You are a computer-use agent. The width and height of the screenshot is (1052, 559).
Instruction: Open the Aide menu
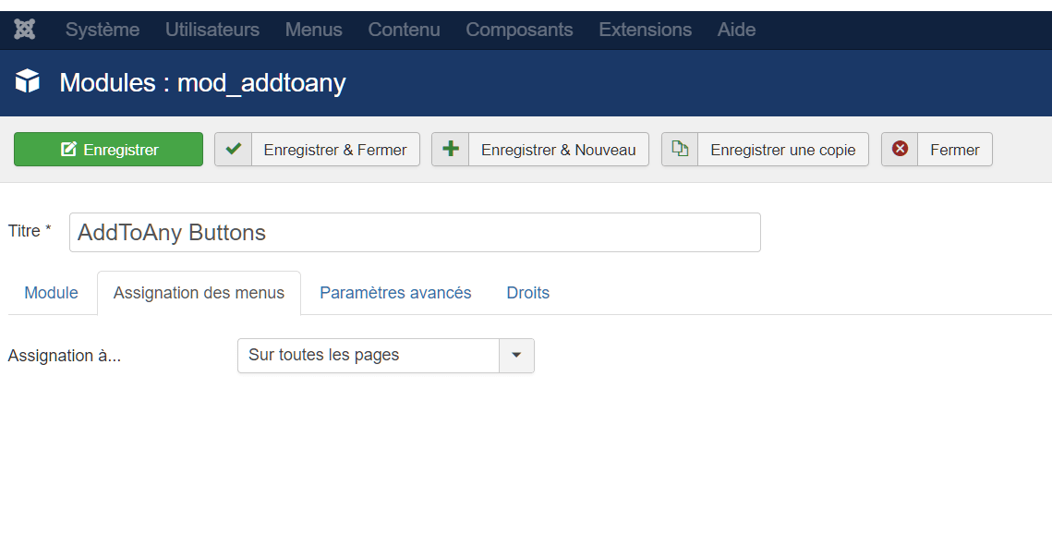coord(736,30)
